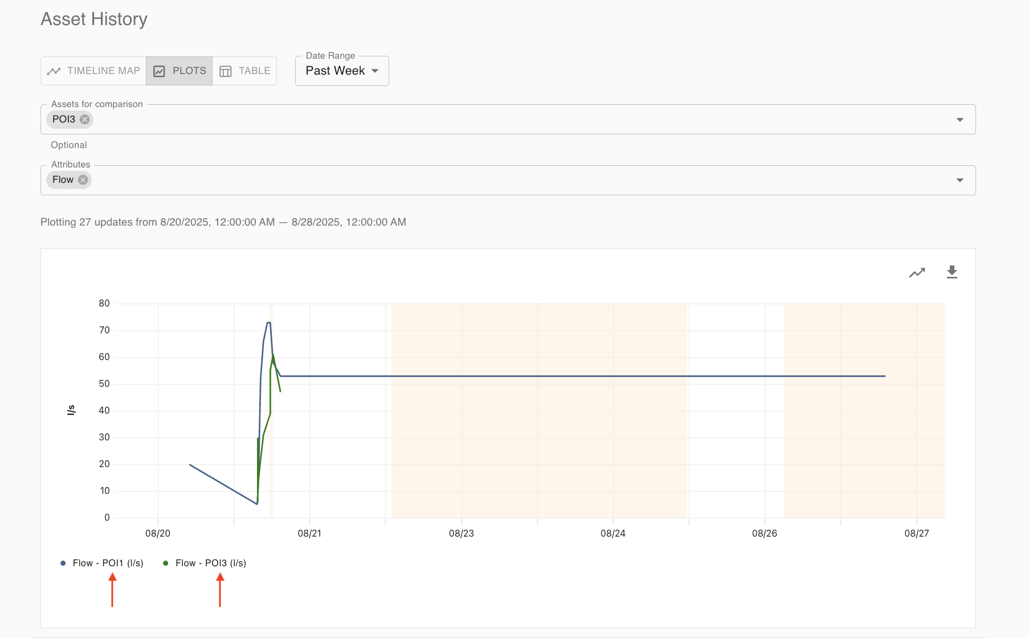Click the green POI3 legend dot
The height and width of the screenshot is (638, 1029).
(x=166, y=563)
